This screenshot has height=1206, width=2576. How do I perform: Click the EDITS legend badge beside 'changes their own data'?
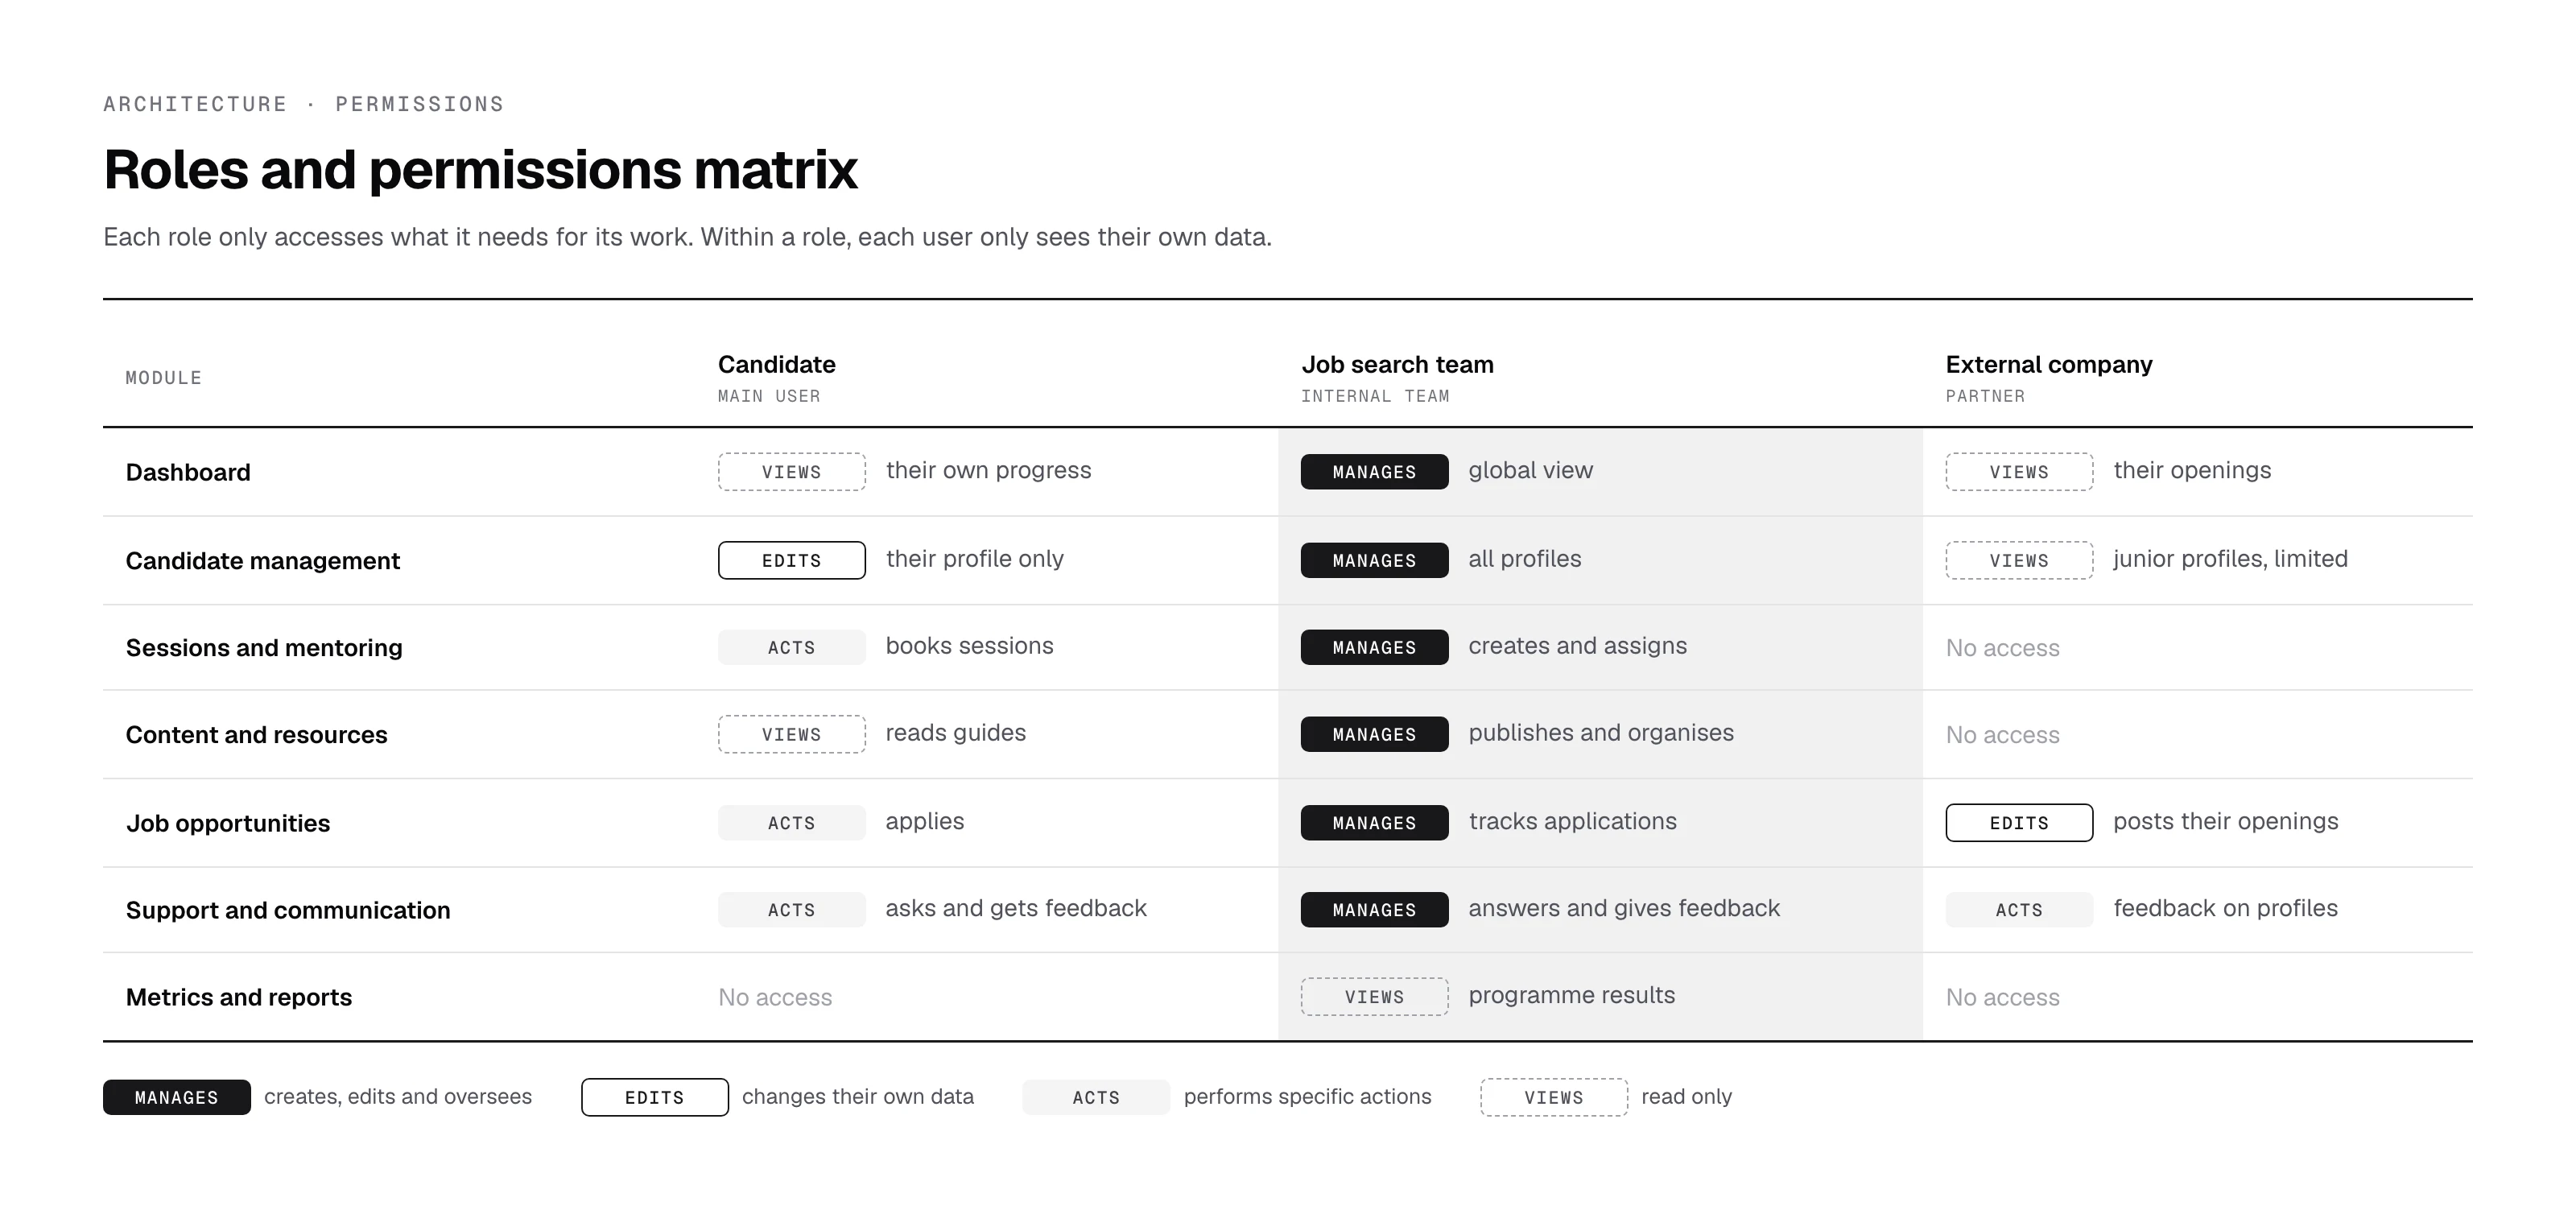pos(655,1097)
